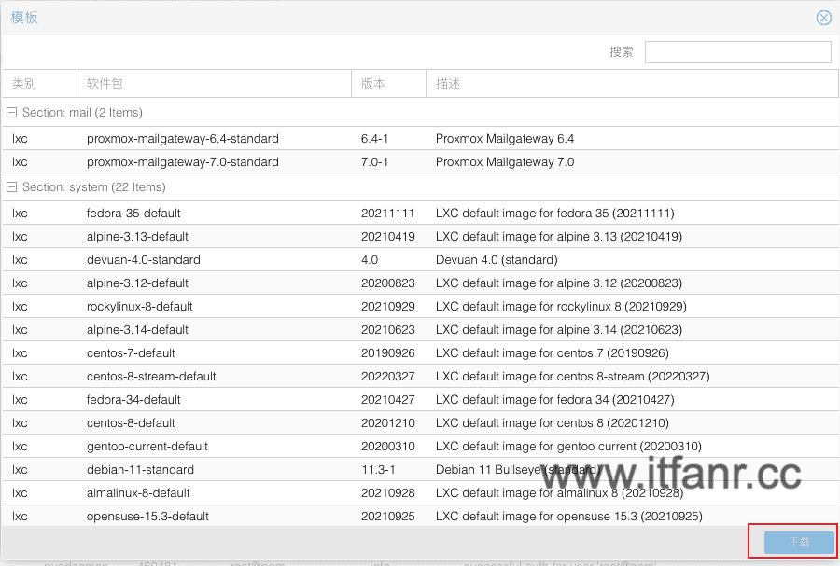The width and height of the screenshot is (840, 566).
Task: Click description for gentoo current image
Action: pyautogui.click(x=568, y=446)
